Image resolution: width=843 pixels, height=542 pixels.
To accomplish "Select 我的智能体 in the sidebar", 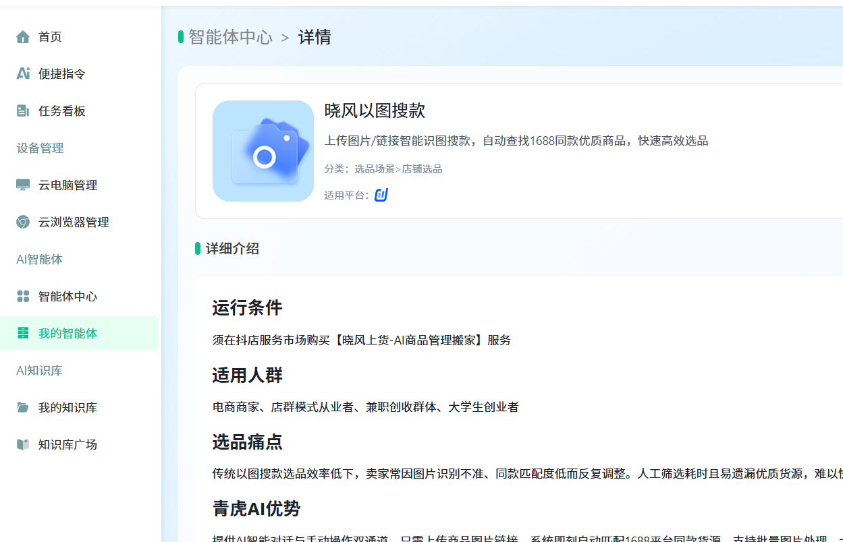I will pyautogui.click(x=79, y=333).
